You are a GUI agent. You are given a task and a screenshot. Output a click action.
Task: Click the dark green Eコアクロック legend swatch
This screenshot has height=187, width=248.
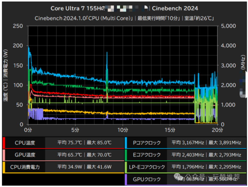126,155
